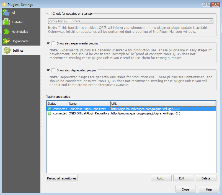Enable Check for updates on startup
This screenshot has width=222, height=195.
[50, 13]
